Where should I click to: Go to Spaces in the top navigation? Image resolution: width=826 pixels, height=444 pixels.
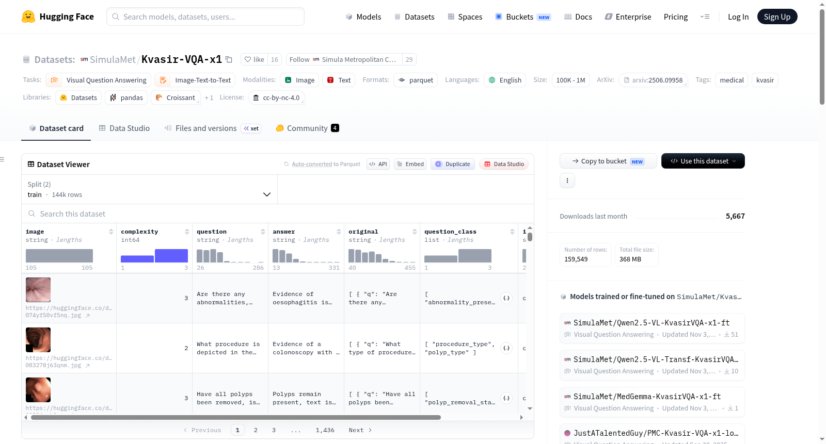coord(465,17)
